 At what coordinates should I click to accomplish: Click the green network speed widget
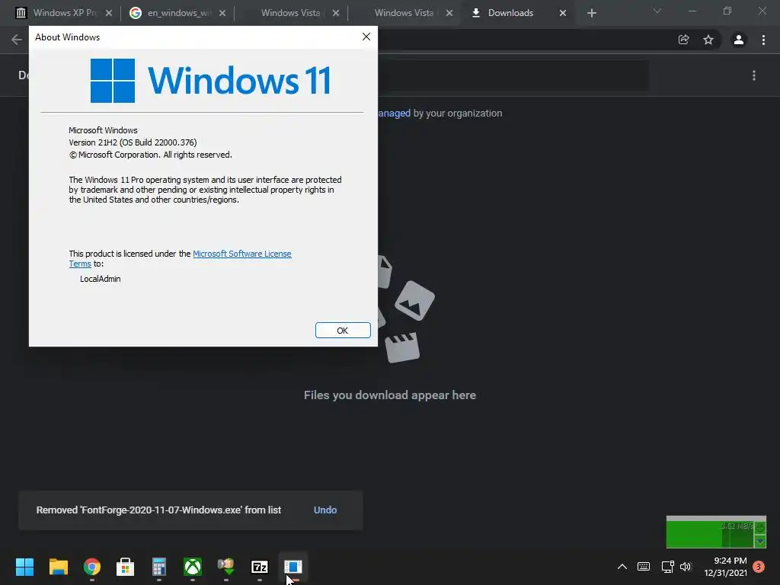716,532
